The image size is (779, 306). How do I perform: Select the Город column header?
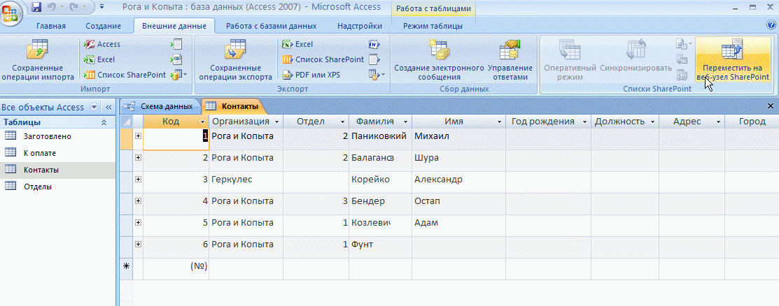[752, 122]
